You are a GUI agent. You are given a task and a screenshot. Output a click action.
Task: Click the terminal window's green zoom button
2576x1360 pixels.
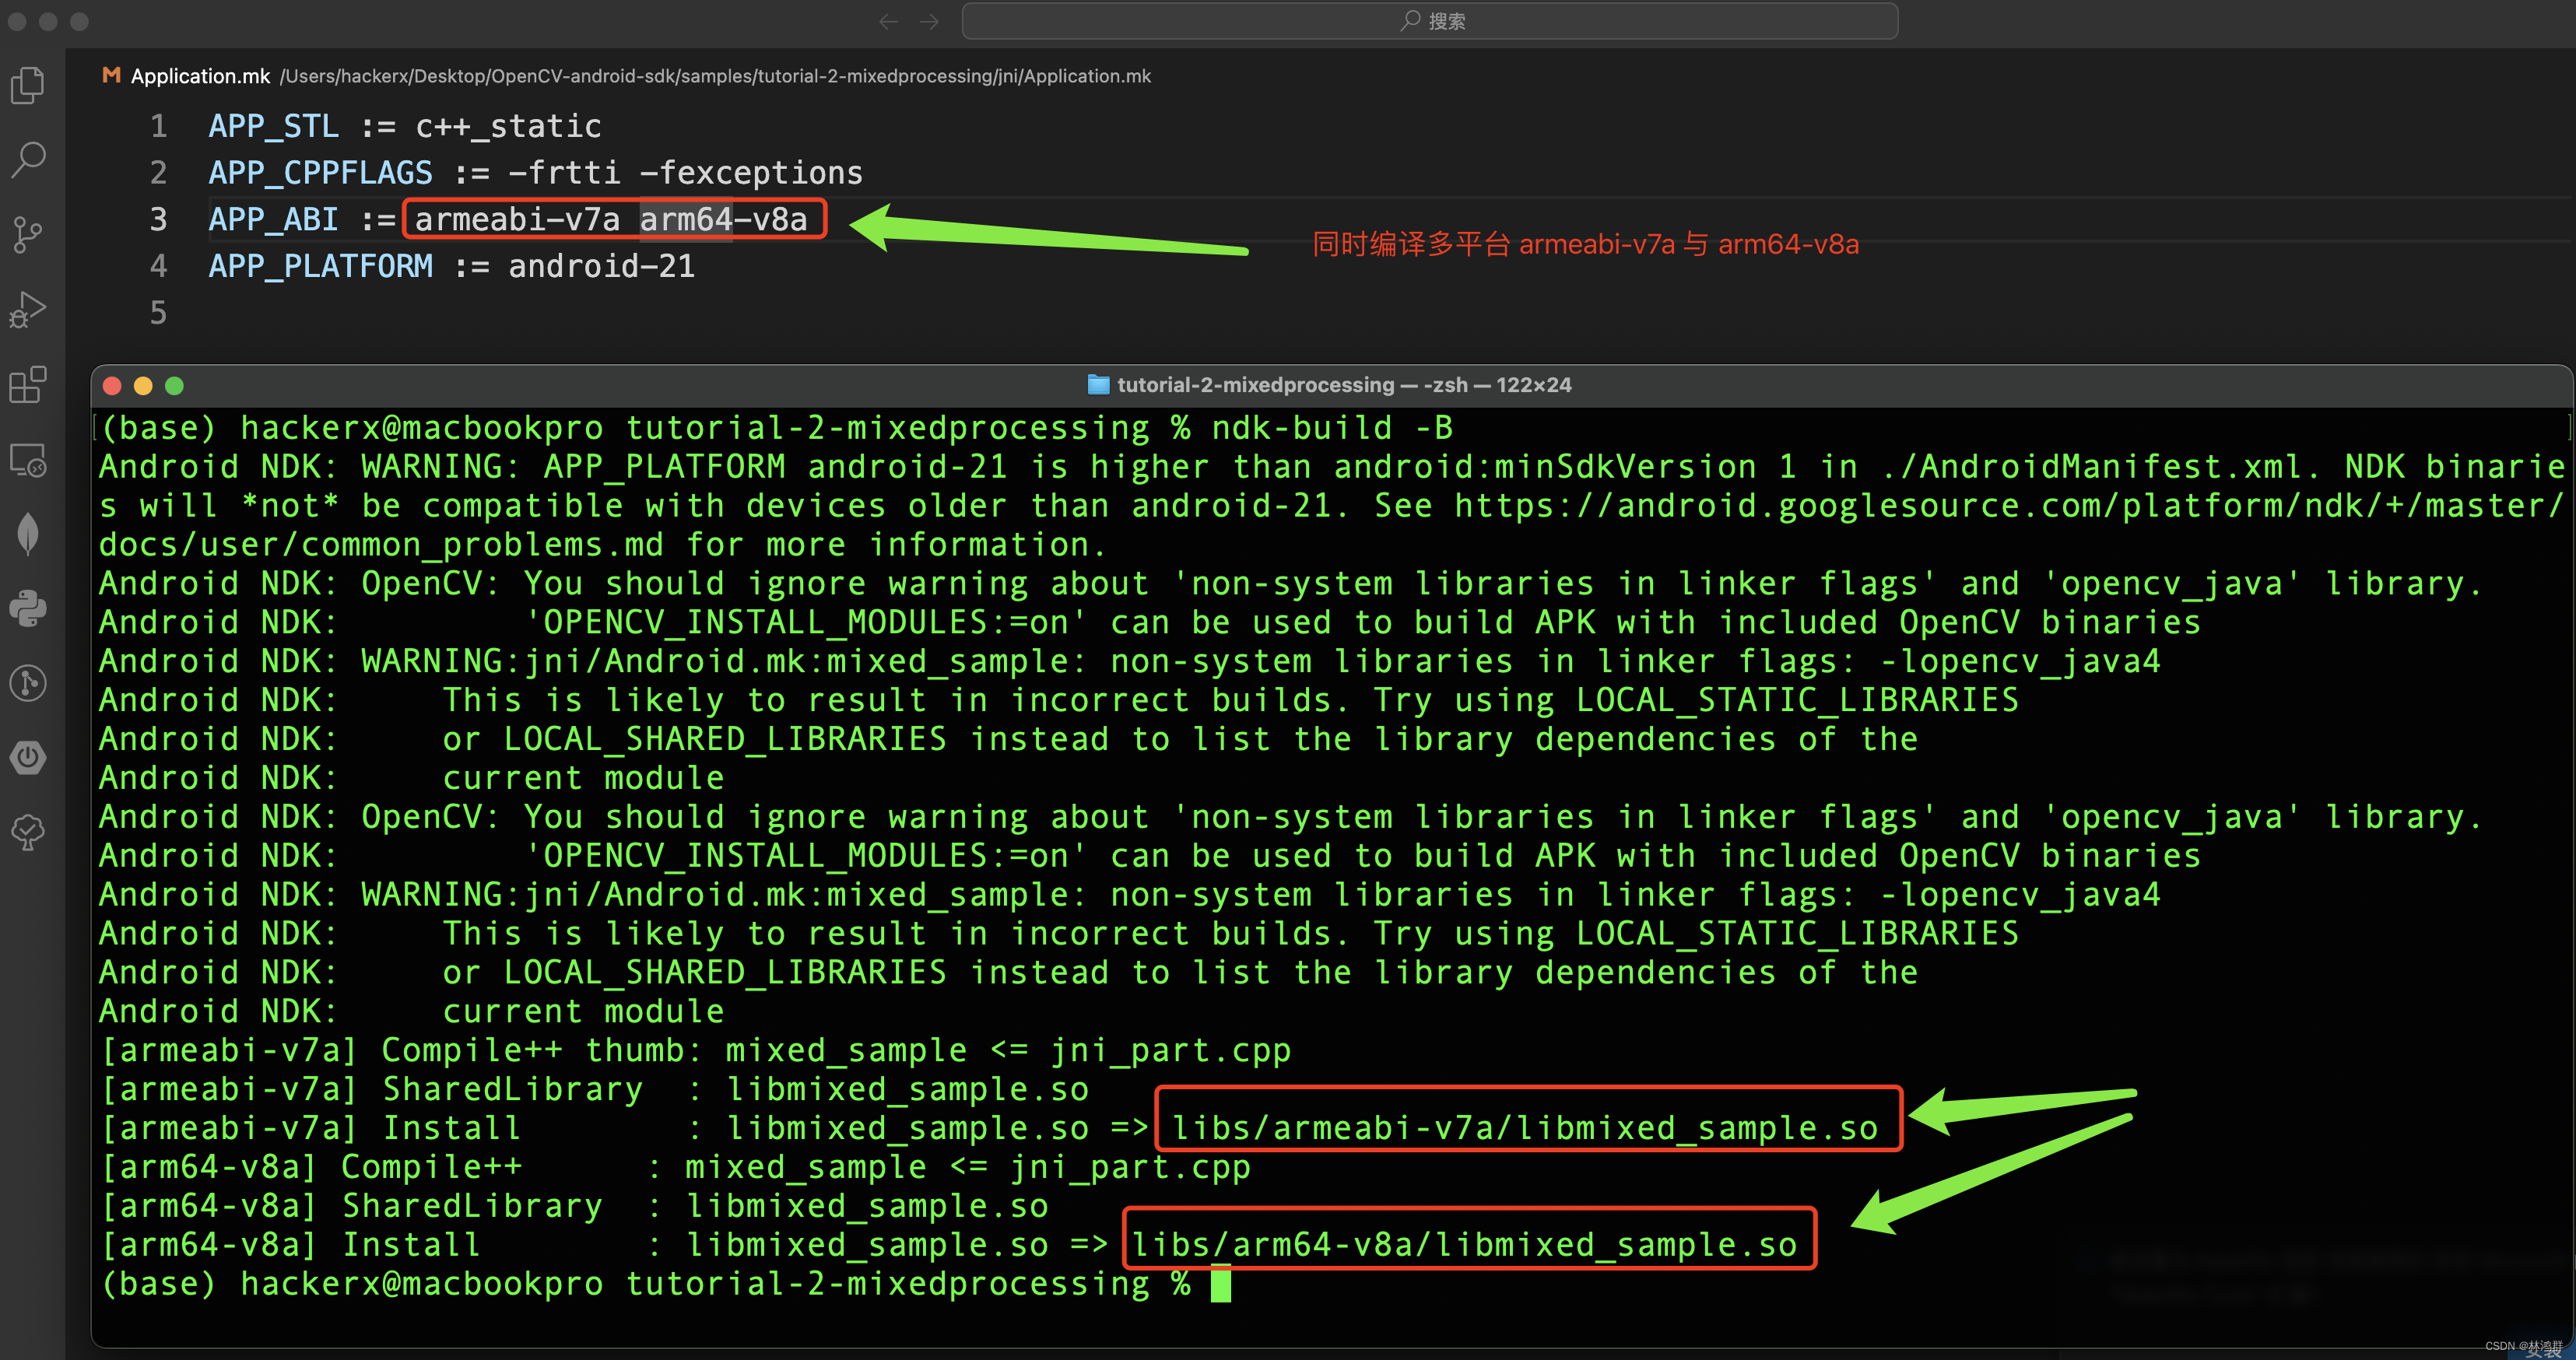(174, 386)
